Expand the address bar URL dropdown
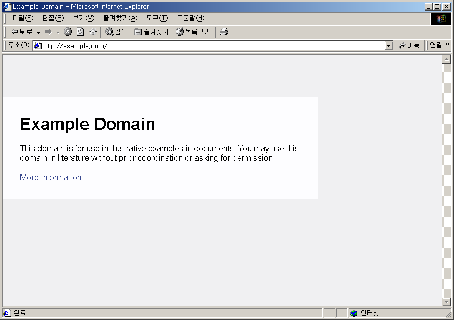Image resolution: width=454 pixels, height=320 pixels. tap(388, 46)
